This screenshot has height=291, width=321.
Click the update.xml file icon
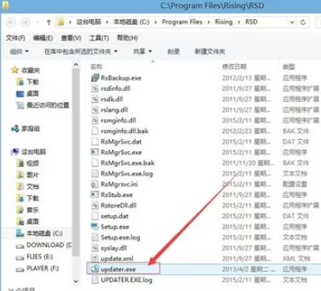coord(95,259)
